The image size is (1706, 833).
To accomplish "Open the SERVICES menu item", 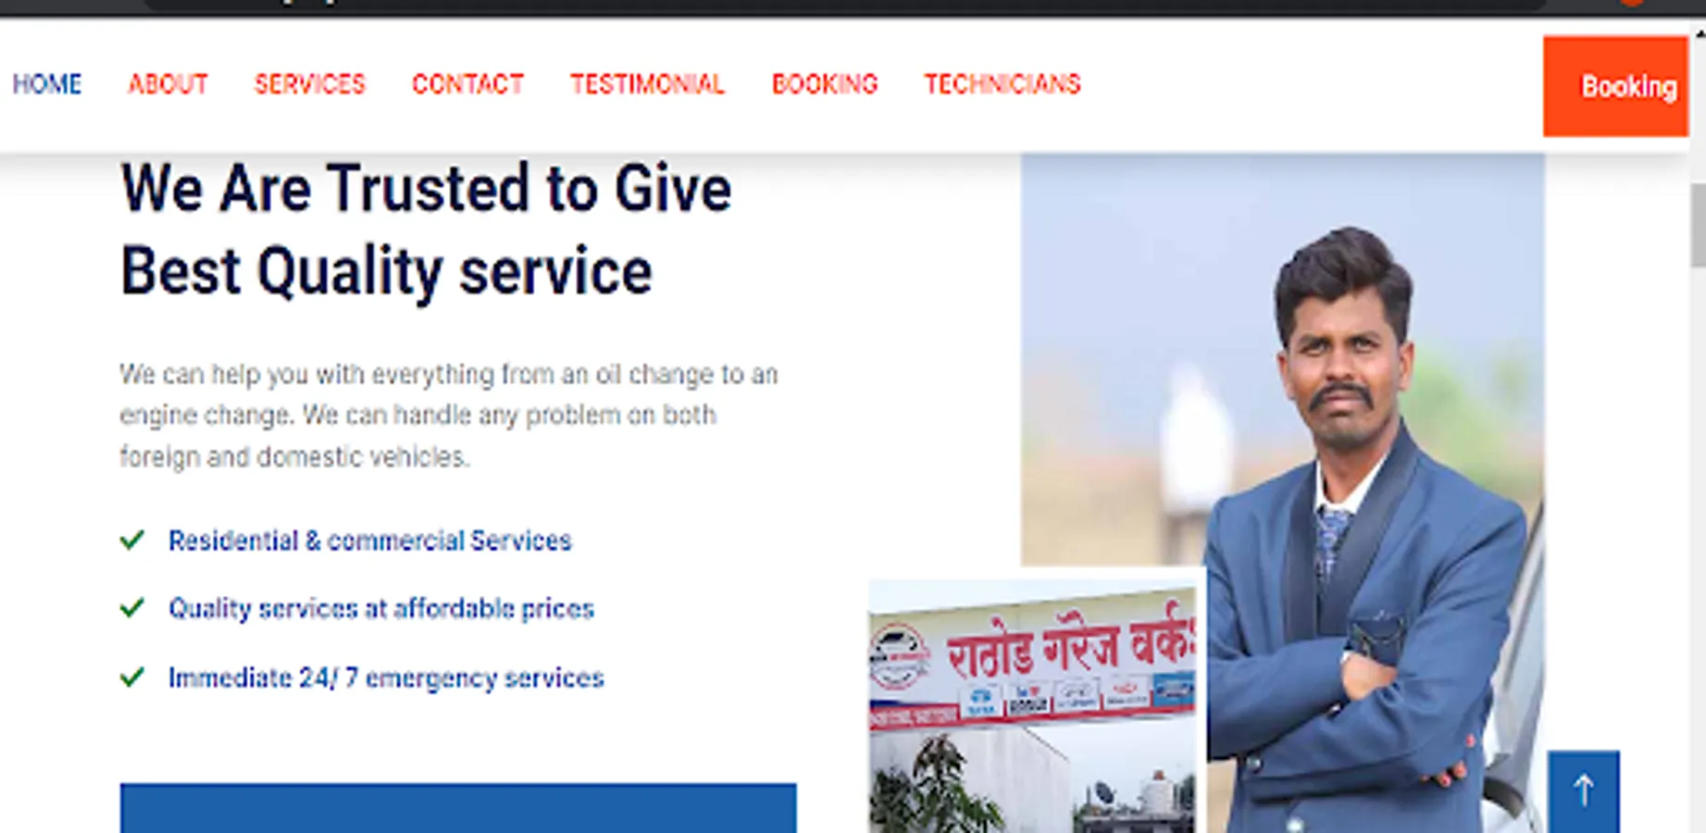I will pos(310,84).
